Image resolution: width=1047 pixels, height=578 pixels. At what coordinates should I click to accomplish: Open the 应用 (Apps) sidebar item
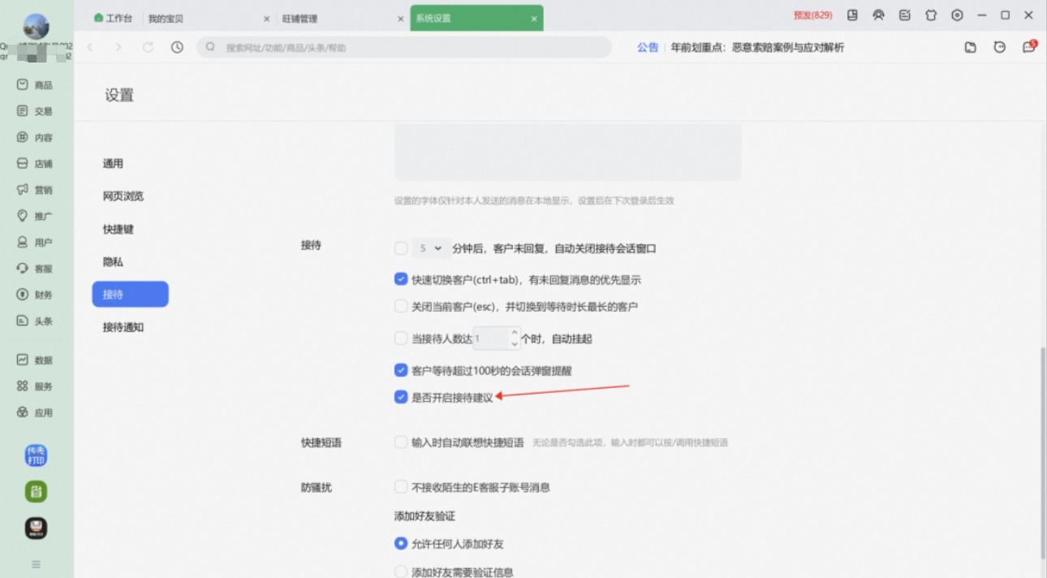click(x=35, y=412)
